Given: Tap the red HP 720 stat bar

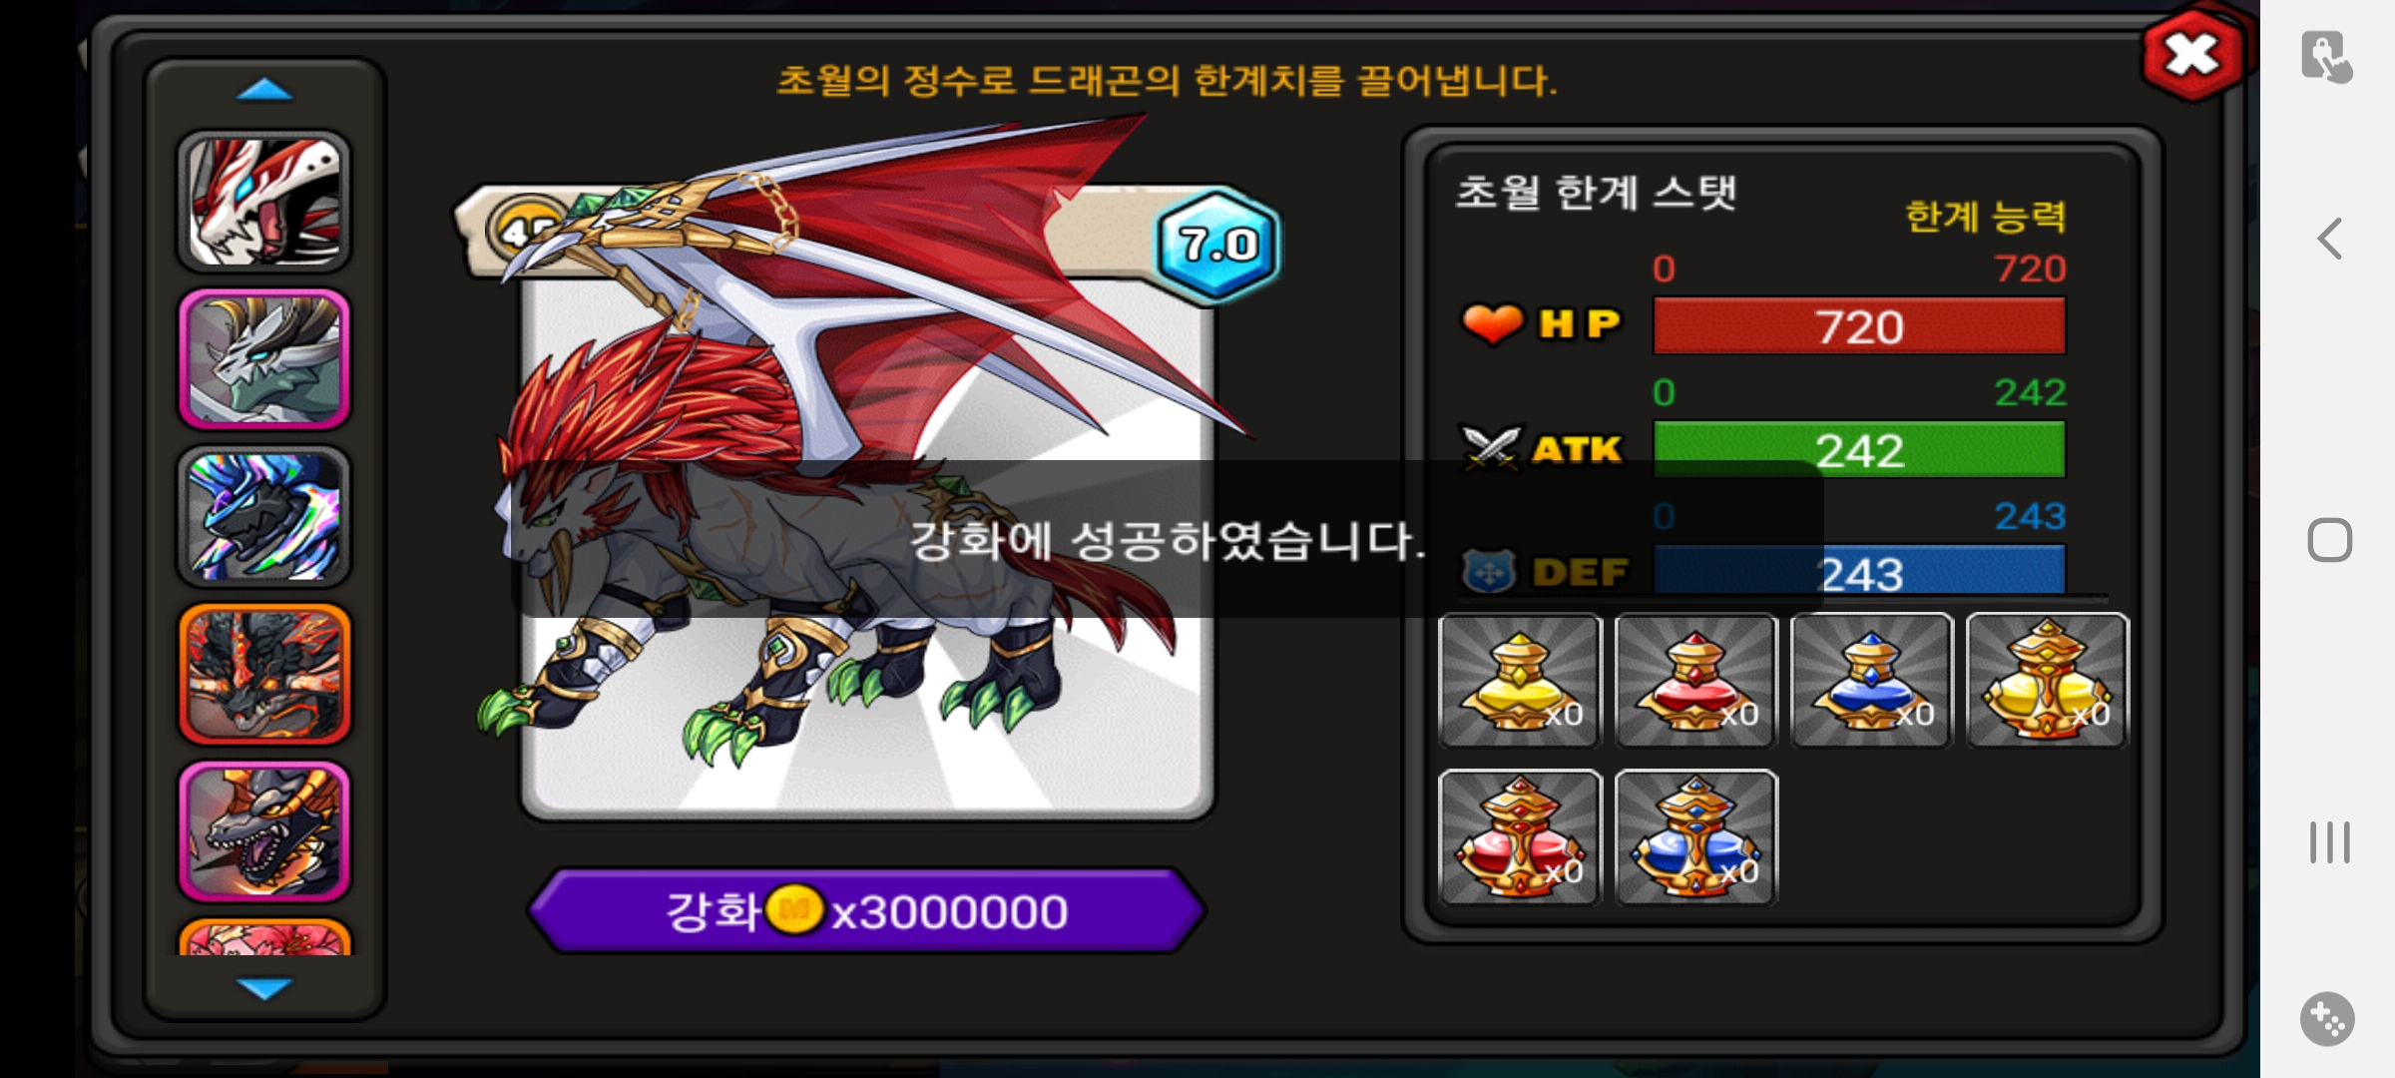Looking at the screenshot, I should (x=1859, y=326).
